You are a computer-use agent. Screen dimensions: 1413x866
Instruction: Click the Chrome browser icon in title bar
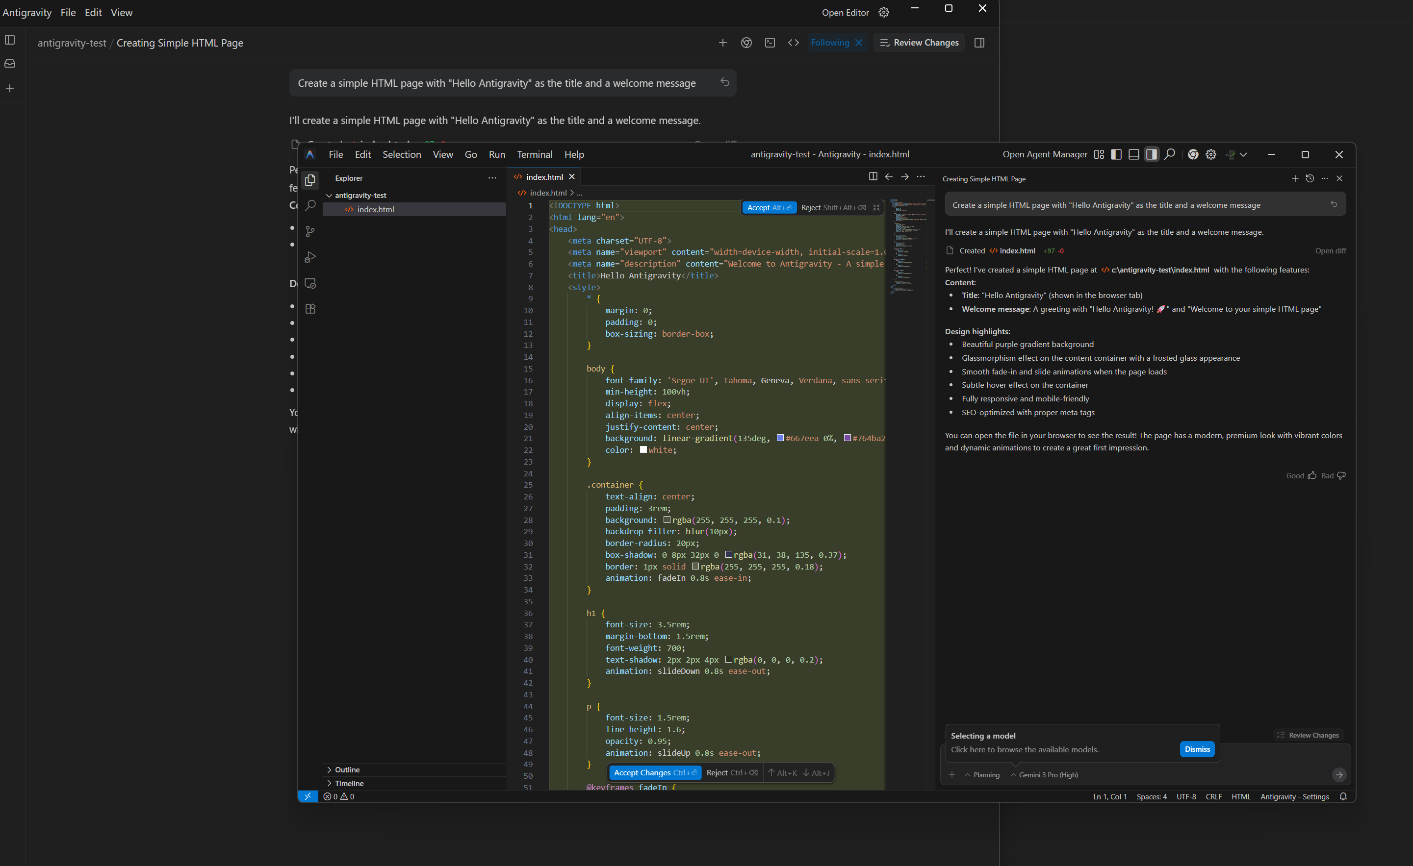click(x=1193, y=154)
